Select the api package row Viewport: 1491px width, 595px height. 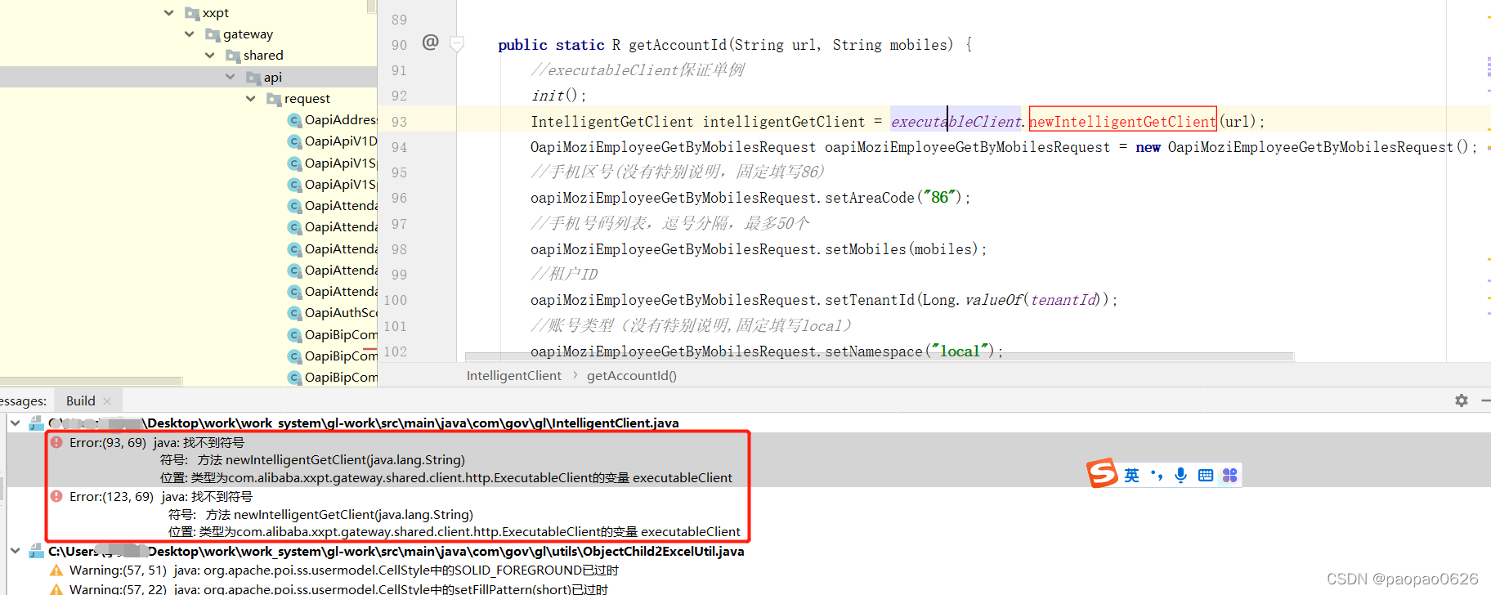click(x=188, y=77)
